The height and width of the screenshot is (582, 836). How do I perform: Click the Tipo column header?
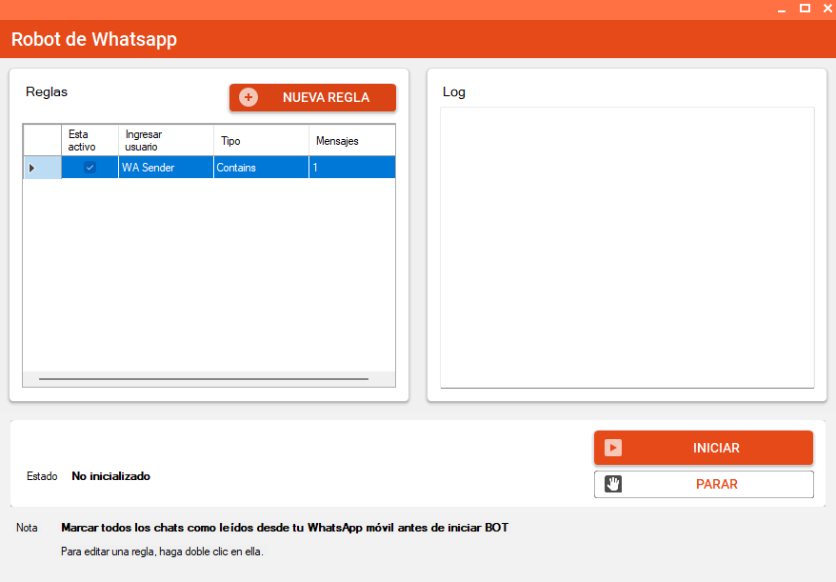point(260,141)
